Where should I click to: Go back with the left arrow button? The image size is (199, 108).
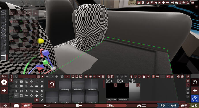4,91
